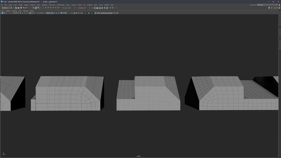Click the Open Scene icon
The width and height of the screenshot is (281, 158).
tap(18, 8)
